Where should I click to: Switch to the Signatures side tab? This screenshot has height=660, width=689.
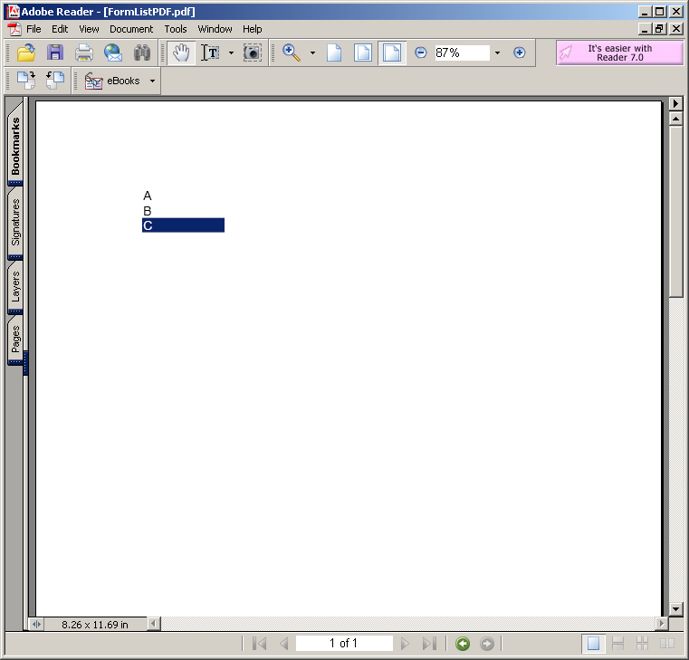tap(15, 222)
